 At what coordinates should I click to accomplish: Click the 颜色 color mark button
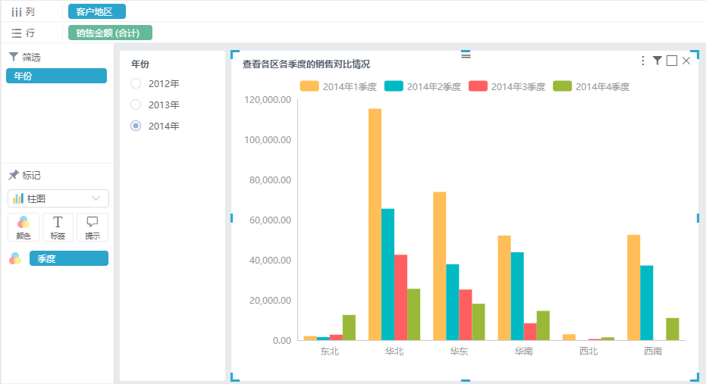click(x=24, y=227)
